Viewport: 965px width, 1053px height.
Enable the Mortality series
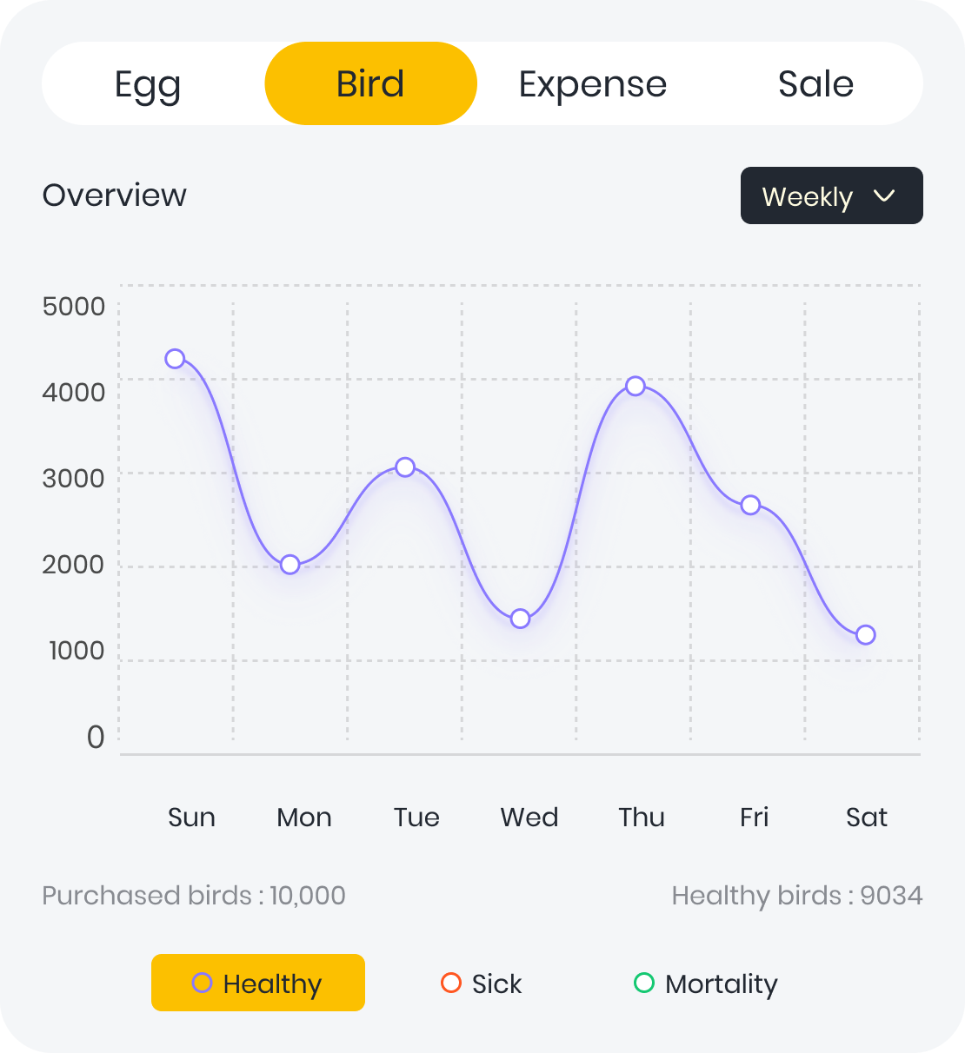pos(706,983)
